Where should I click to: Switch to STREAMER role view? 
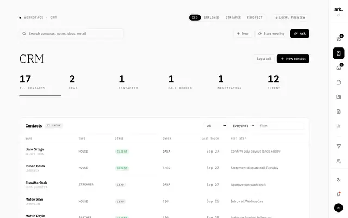point(233,17)
